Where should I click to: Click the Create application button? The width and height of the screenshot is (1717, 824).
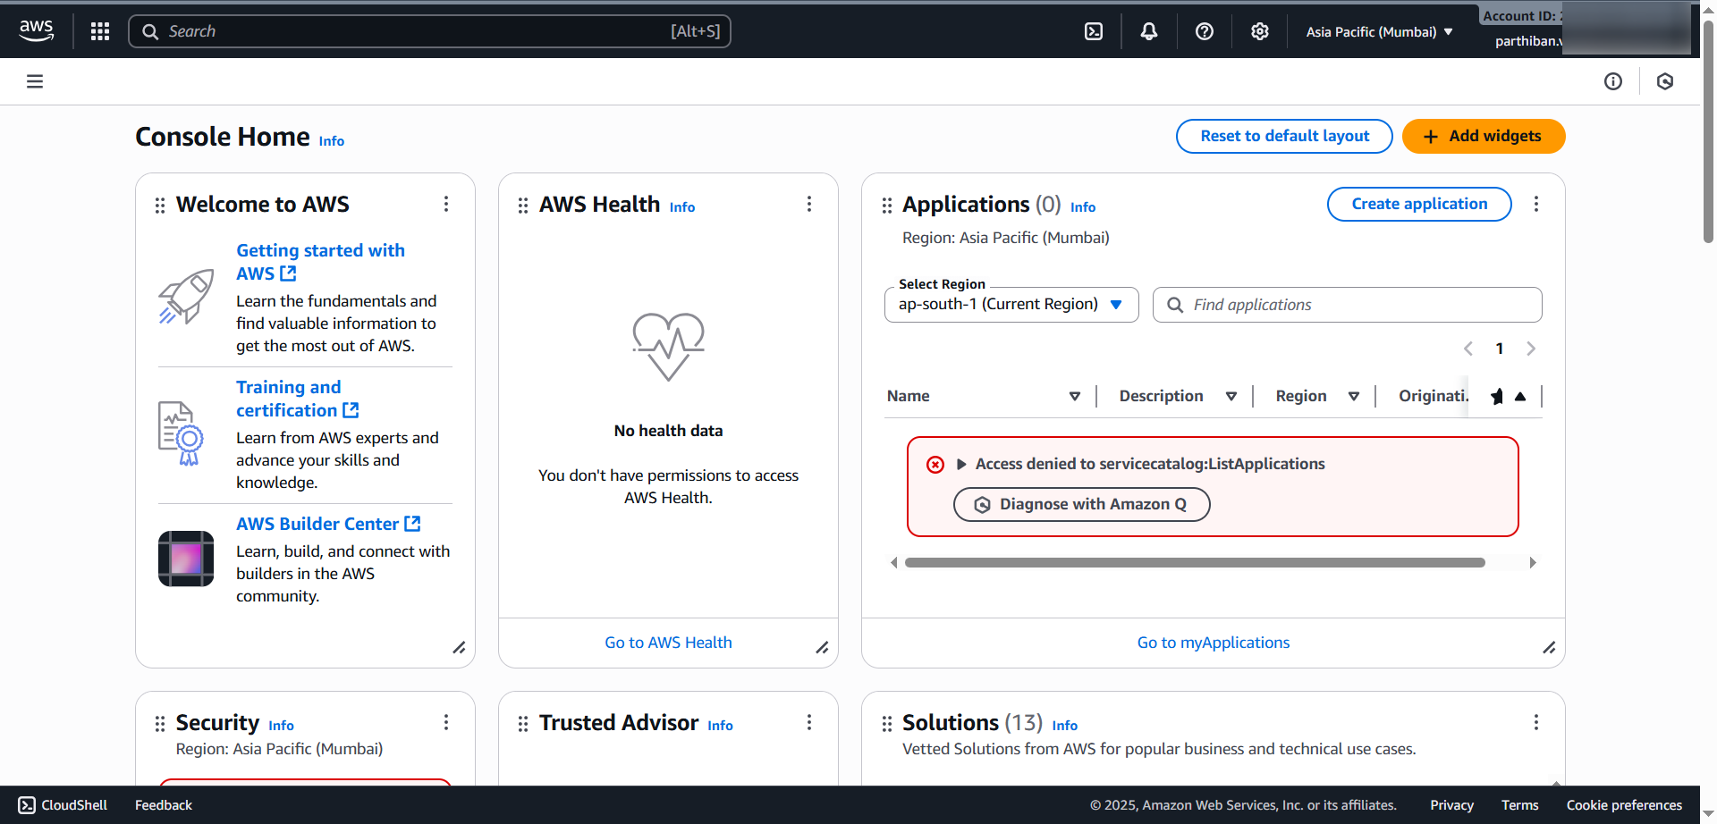[x=1418, y=204]
